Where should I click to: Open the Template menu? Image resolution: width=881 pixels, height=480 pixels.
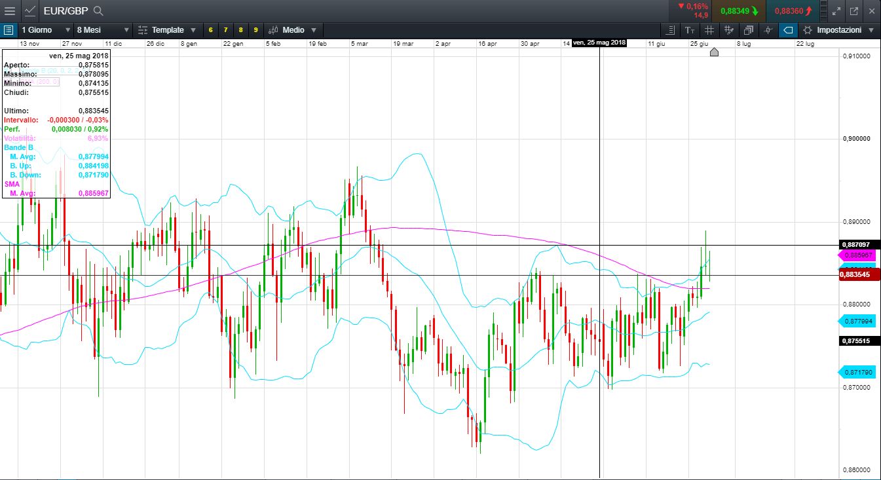coord(168,30)
